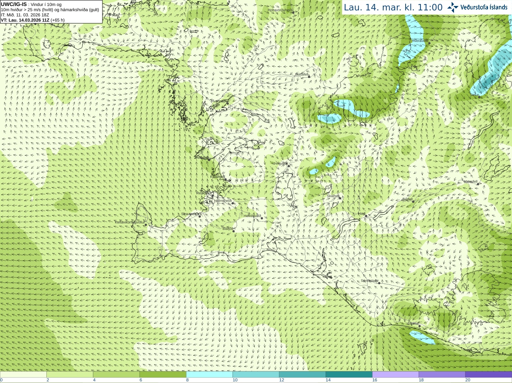Select the 8–10 m/s light cyan swatch
This screenshot has width=512, height=383.
209,375
